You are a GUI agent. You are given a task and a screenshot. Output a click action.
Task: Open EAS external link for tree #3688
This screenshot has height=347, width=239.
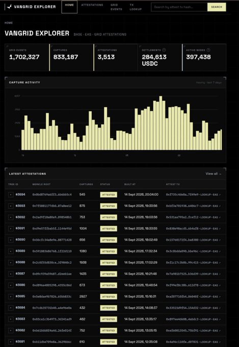coord(217,263)
